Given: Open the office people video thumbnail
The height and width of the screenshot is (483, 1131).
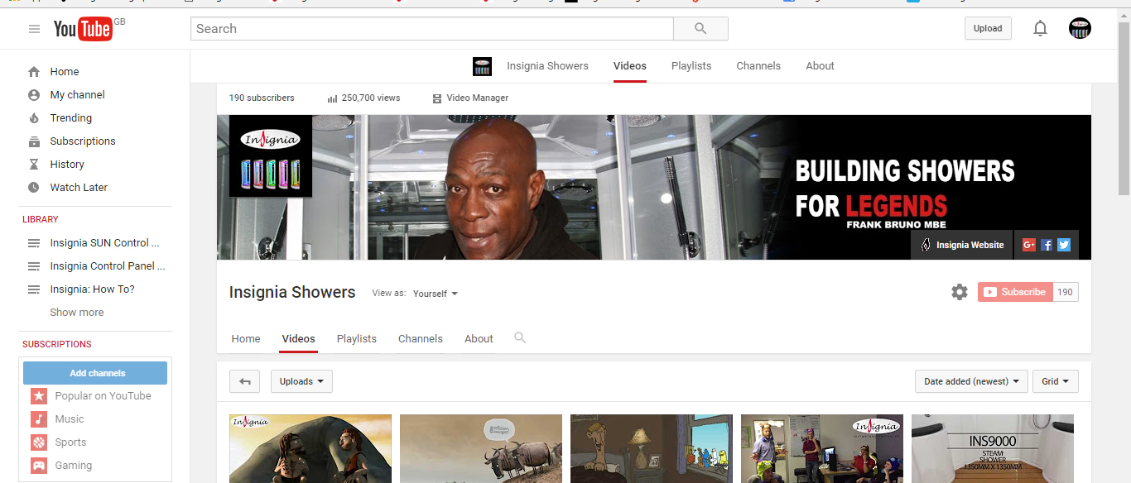Looking at the screenshot, I should click(x=822, y=448).
